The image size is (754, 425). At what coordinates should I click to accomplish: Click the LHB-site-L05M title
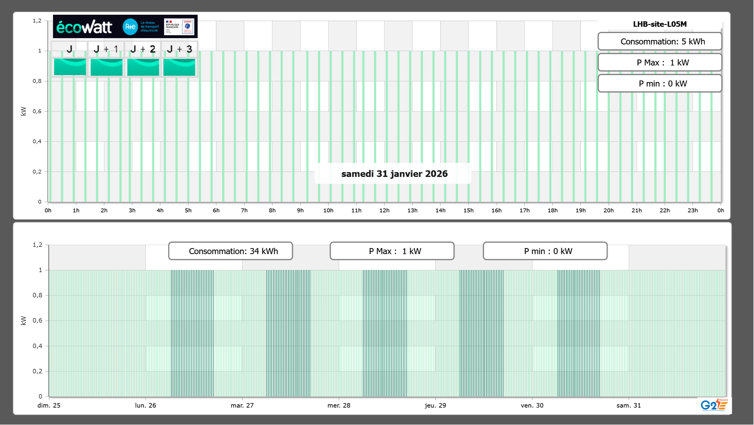[660, 24]
